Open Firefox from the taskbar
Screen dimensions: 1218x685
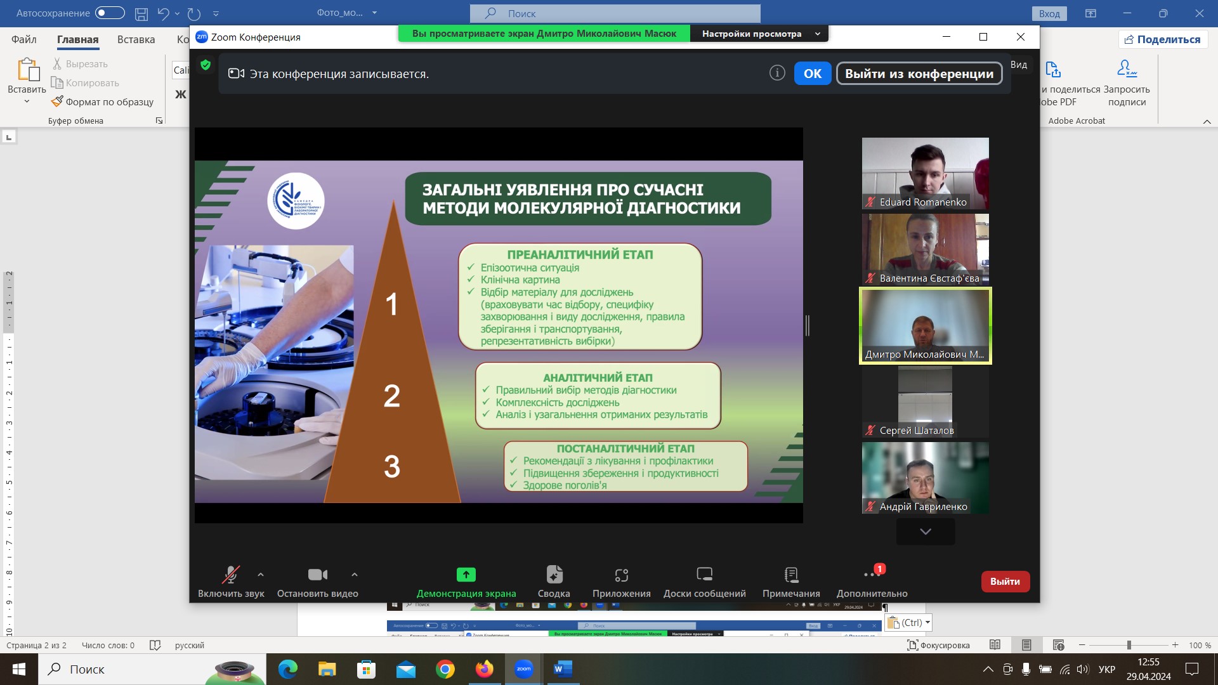[484, 669]
